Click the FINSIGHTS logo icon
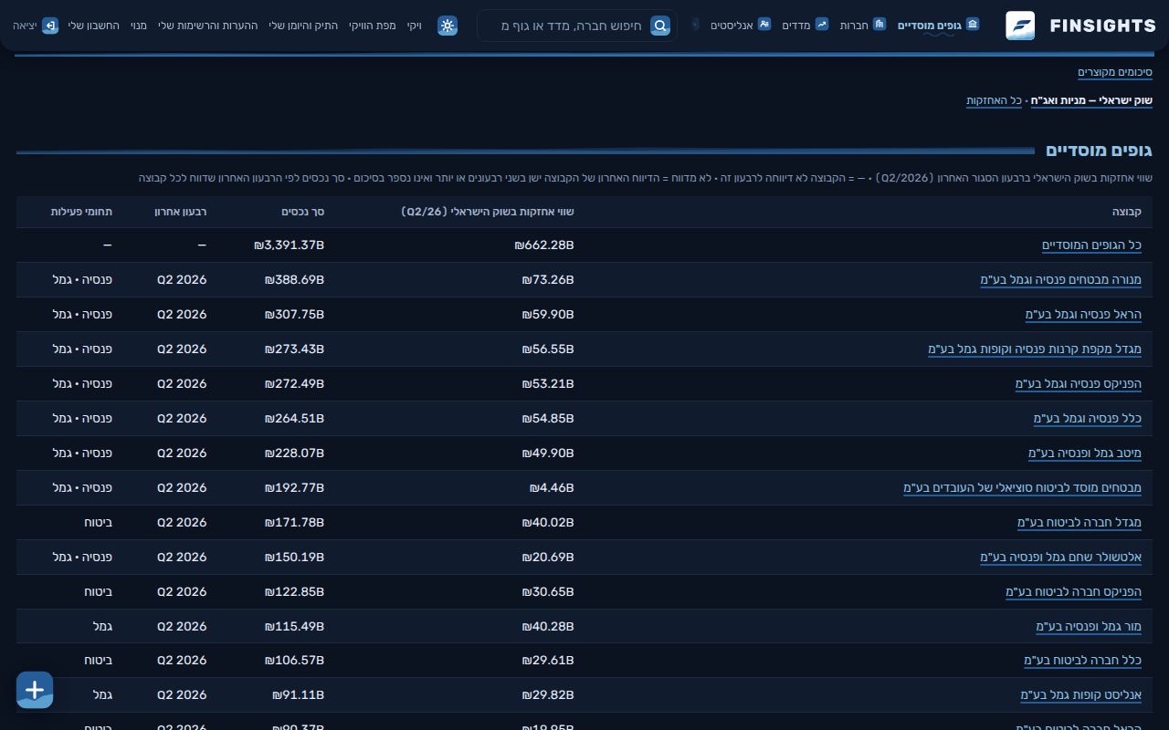This screenshot has height=730, width=1169. point(1020,26)
